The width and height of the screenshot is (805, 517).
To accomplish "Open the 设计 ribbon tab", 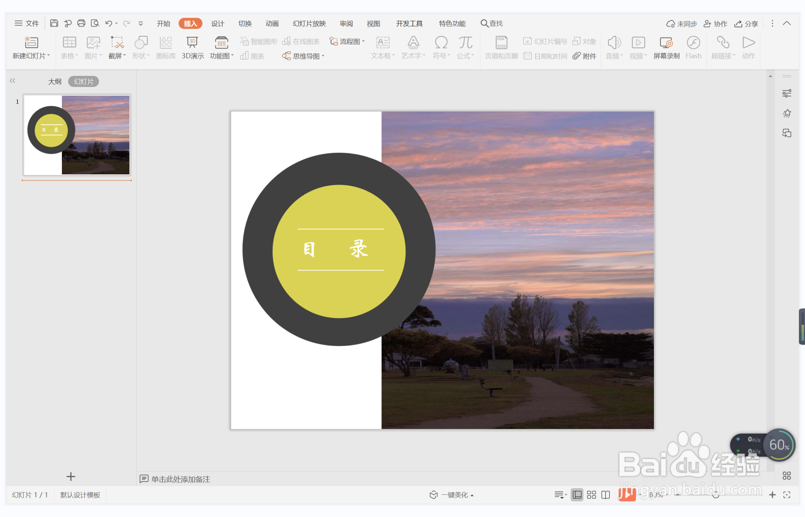I will 217,24.
